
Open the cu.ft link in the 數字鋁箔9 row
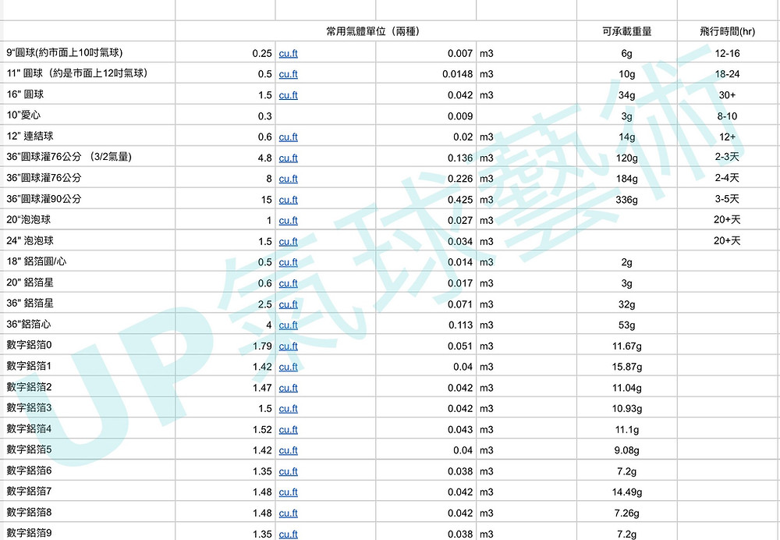pos(288,534)
